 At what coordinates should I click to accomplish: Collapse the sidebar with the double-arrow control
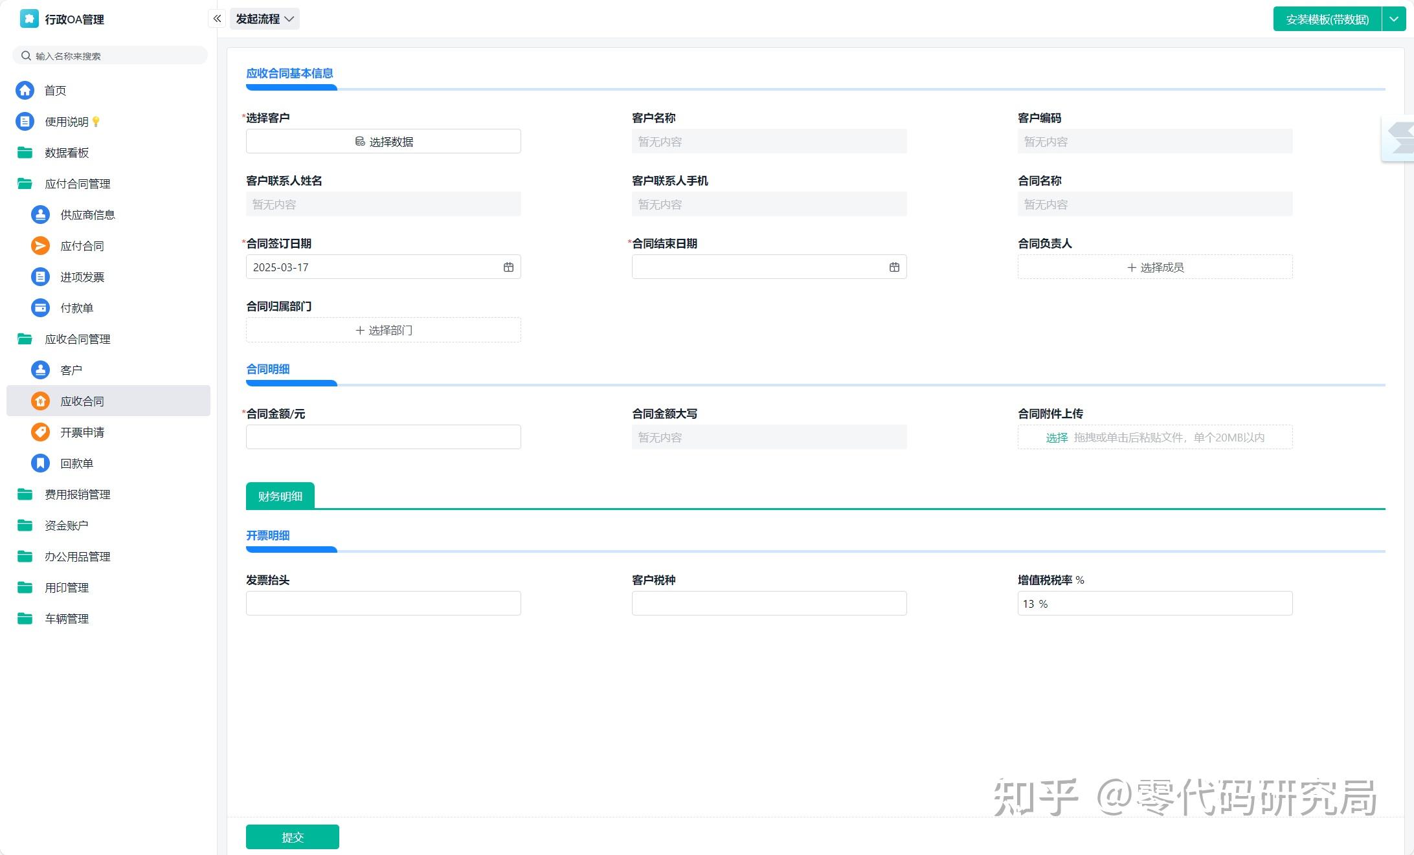(217, 18)
